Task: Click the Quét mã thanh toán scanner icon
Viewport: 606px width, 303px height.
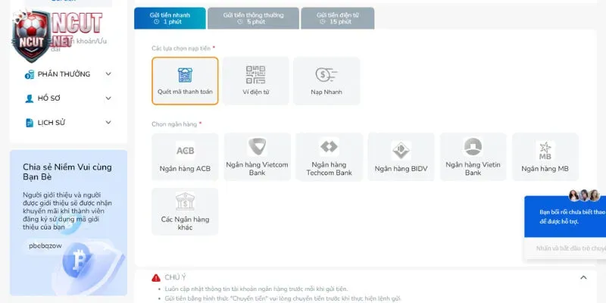Action: point(185,75)
